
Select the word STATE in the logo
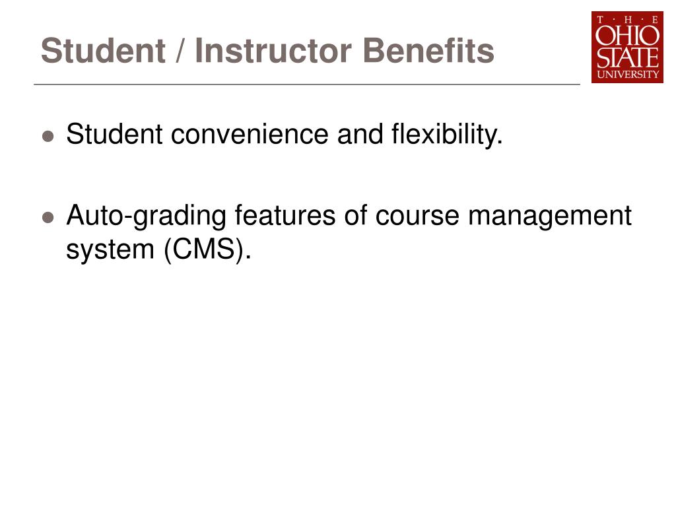point(627,57)
